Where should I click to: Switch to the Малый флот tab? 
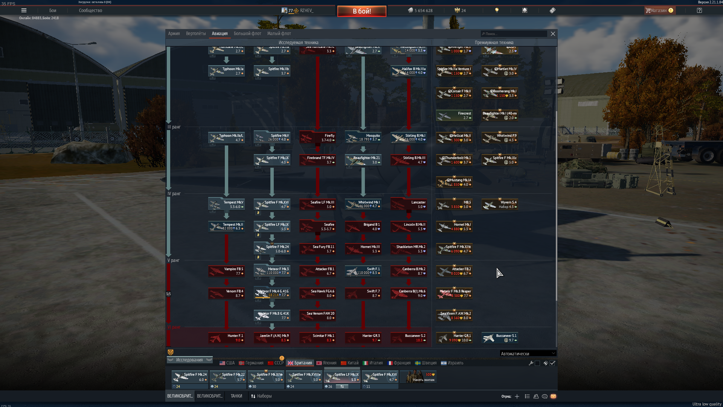[x=279, y=34]
